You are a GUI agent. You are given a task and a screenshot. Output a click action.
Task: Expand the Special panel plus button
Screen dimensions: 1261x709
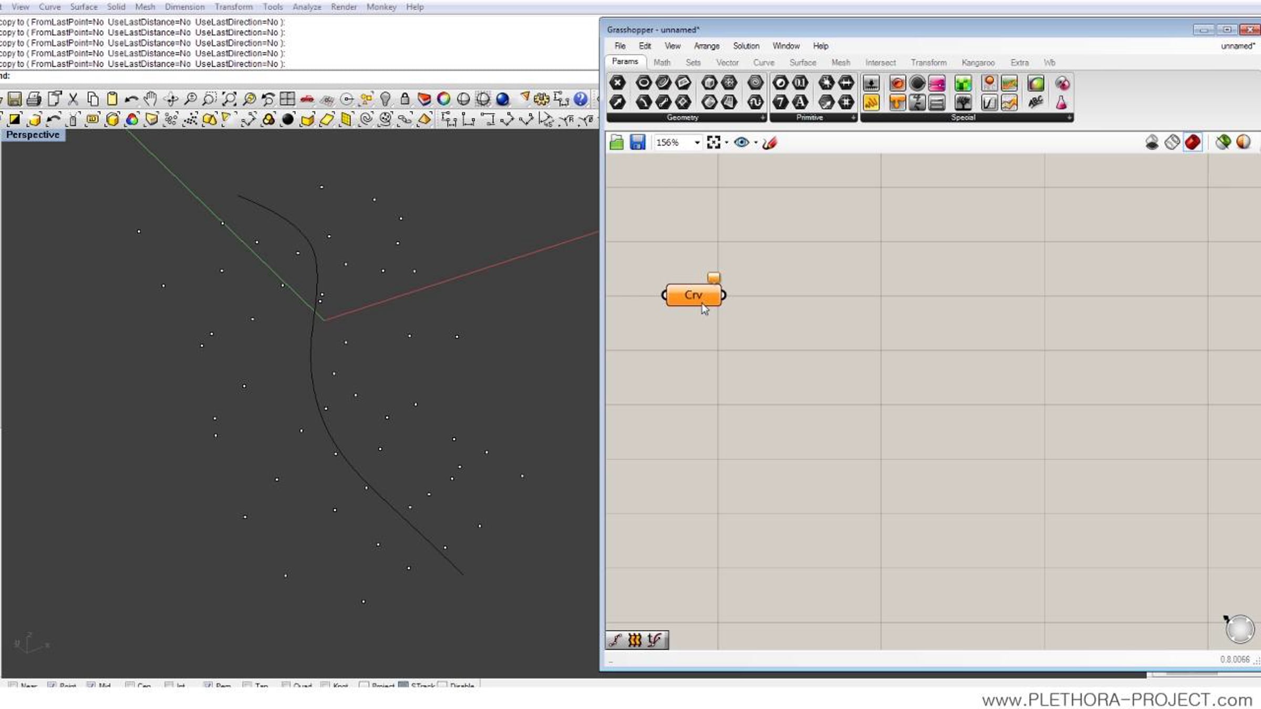[x=1069, y=118]
